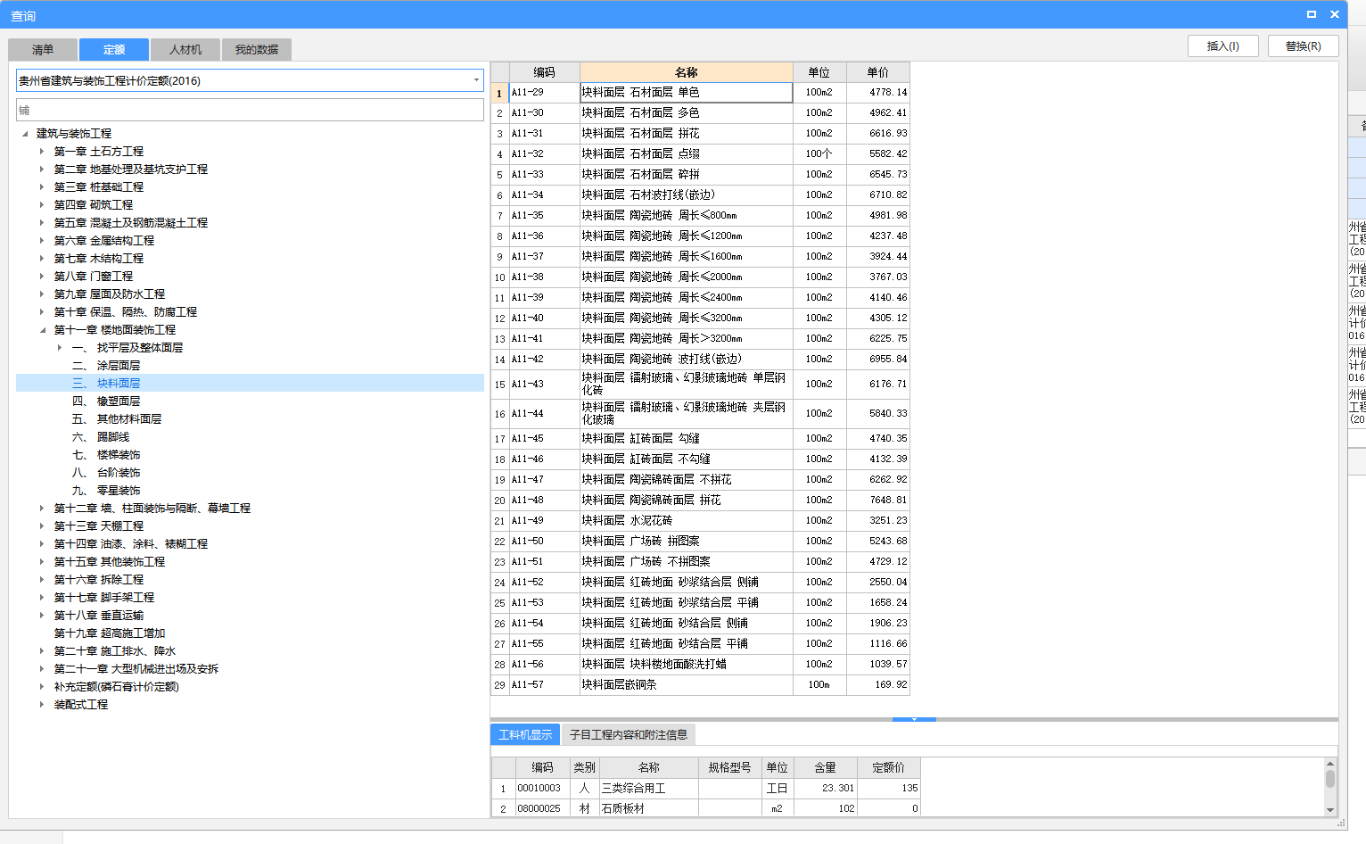This screenshot has width=1366, height=844.
Task: Select 第四章 砌筑工程 in tree
Action: (x=94, y=205)
